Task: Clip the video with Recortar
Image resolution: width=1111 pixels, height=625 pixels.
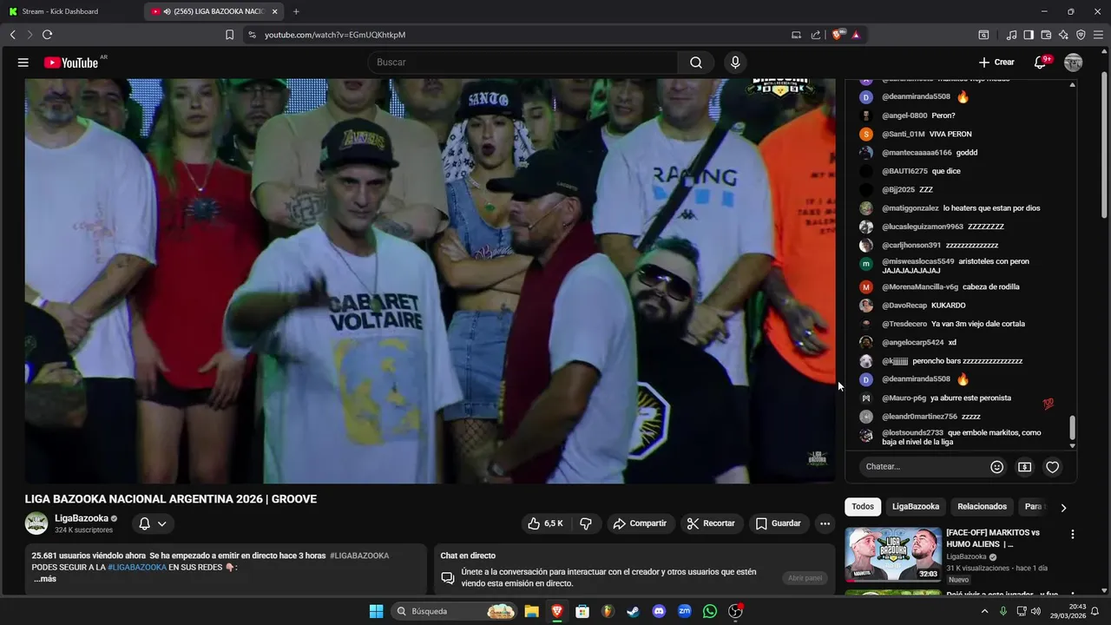Action: 711,523
